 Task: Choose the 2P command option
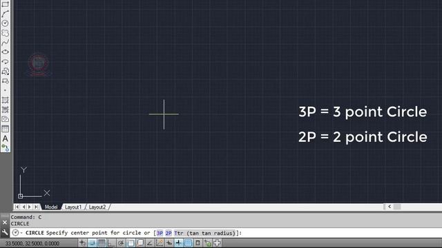coord(169,233)
